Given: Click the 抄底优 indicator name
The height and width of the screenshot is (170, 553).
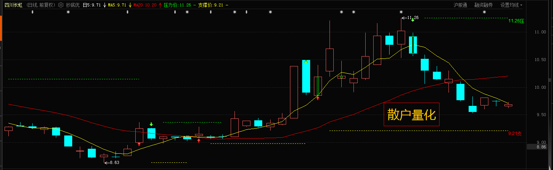Looking at the screenshot, I should (x=73, y=5).
